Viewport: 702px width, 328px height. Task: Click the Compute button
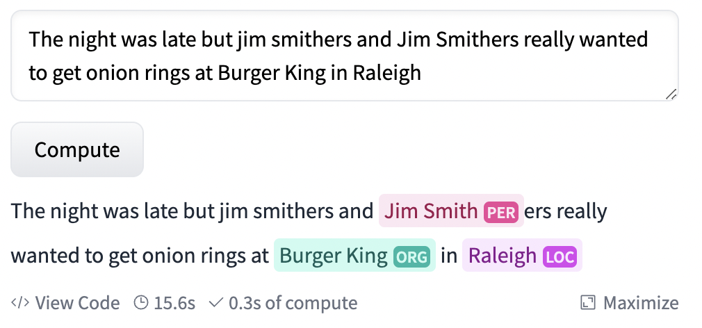[x=77, y=149]
